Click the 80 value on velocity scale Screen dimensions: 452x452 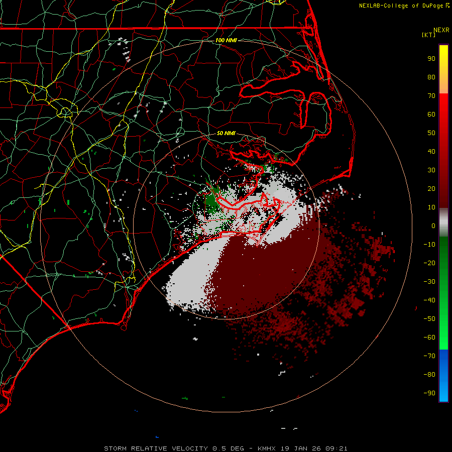431,77
